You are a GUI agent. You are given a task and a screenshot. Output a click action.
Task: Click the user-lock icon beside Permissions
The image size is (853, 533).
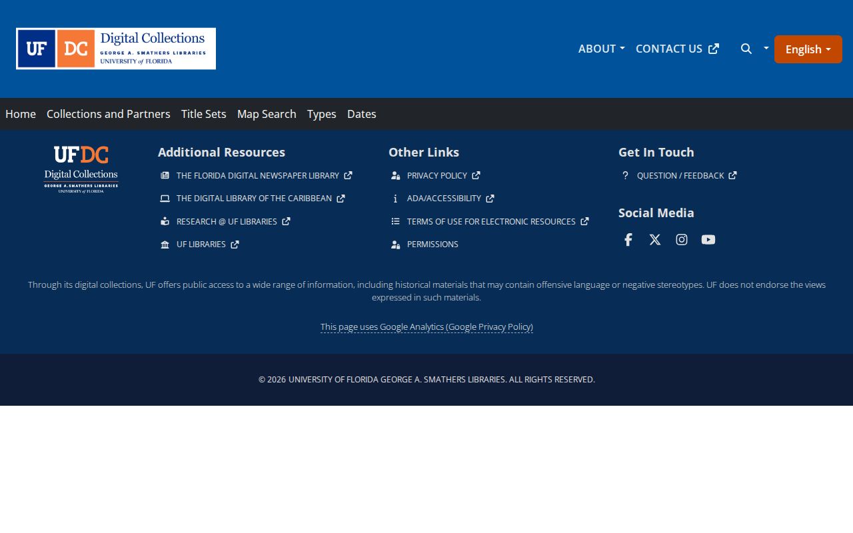point(395,245)
